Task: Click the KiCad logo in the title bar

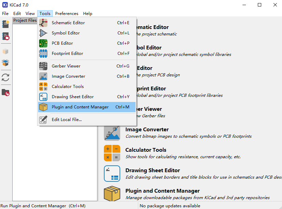Action: (5, 5)
